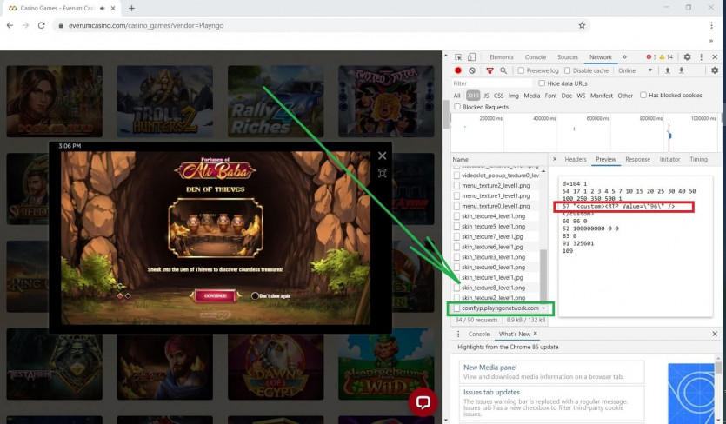Open network search with the magnifier icon
Screen dimensions: 726x424
click(503, 70)
